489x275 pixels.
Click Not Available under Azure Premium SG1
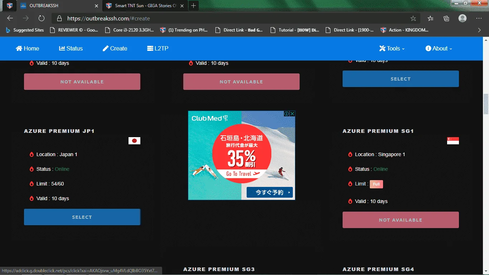coord(401,220)
